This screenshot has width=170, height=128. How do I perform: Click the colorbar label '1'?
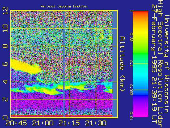coord(131,11)
